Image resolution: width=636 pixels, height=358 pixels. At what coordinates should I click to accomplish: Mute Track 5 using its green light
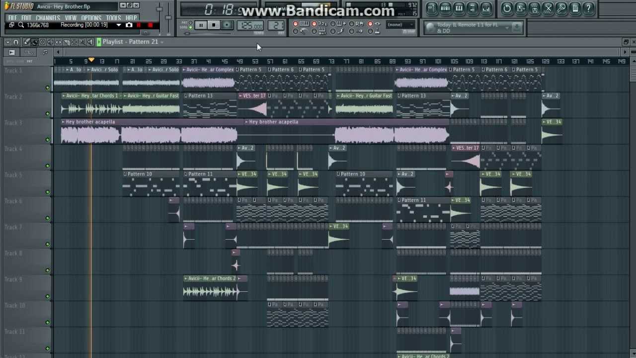pos(48,192)
